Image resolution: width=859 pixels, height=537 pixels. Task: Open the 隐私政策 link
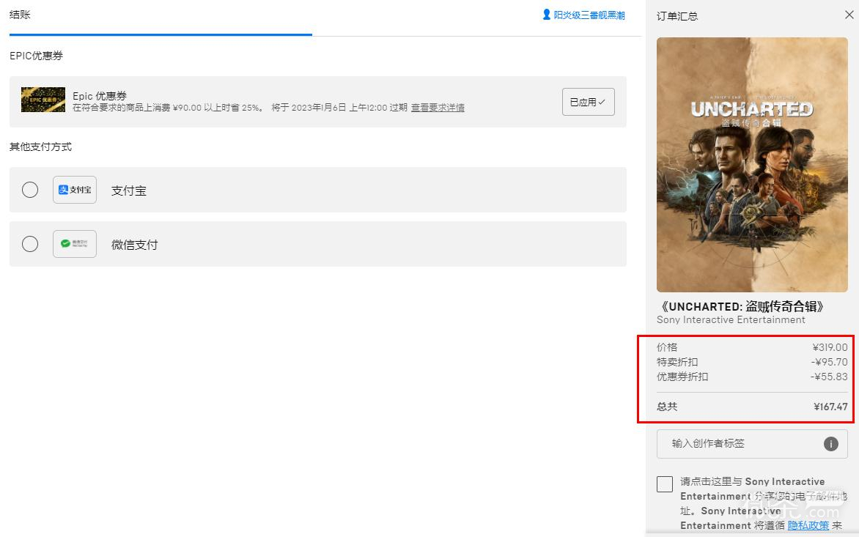[x=808, y=525]
